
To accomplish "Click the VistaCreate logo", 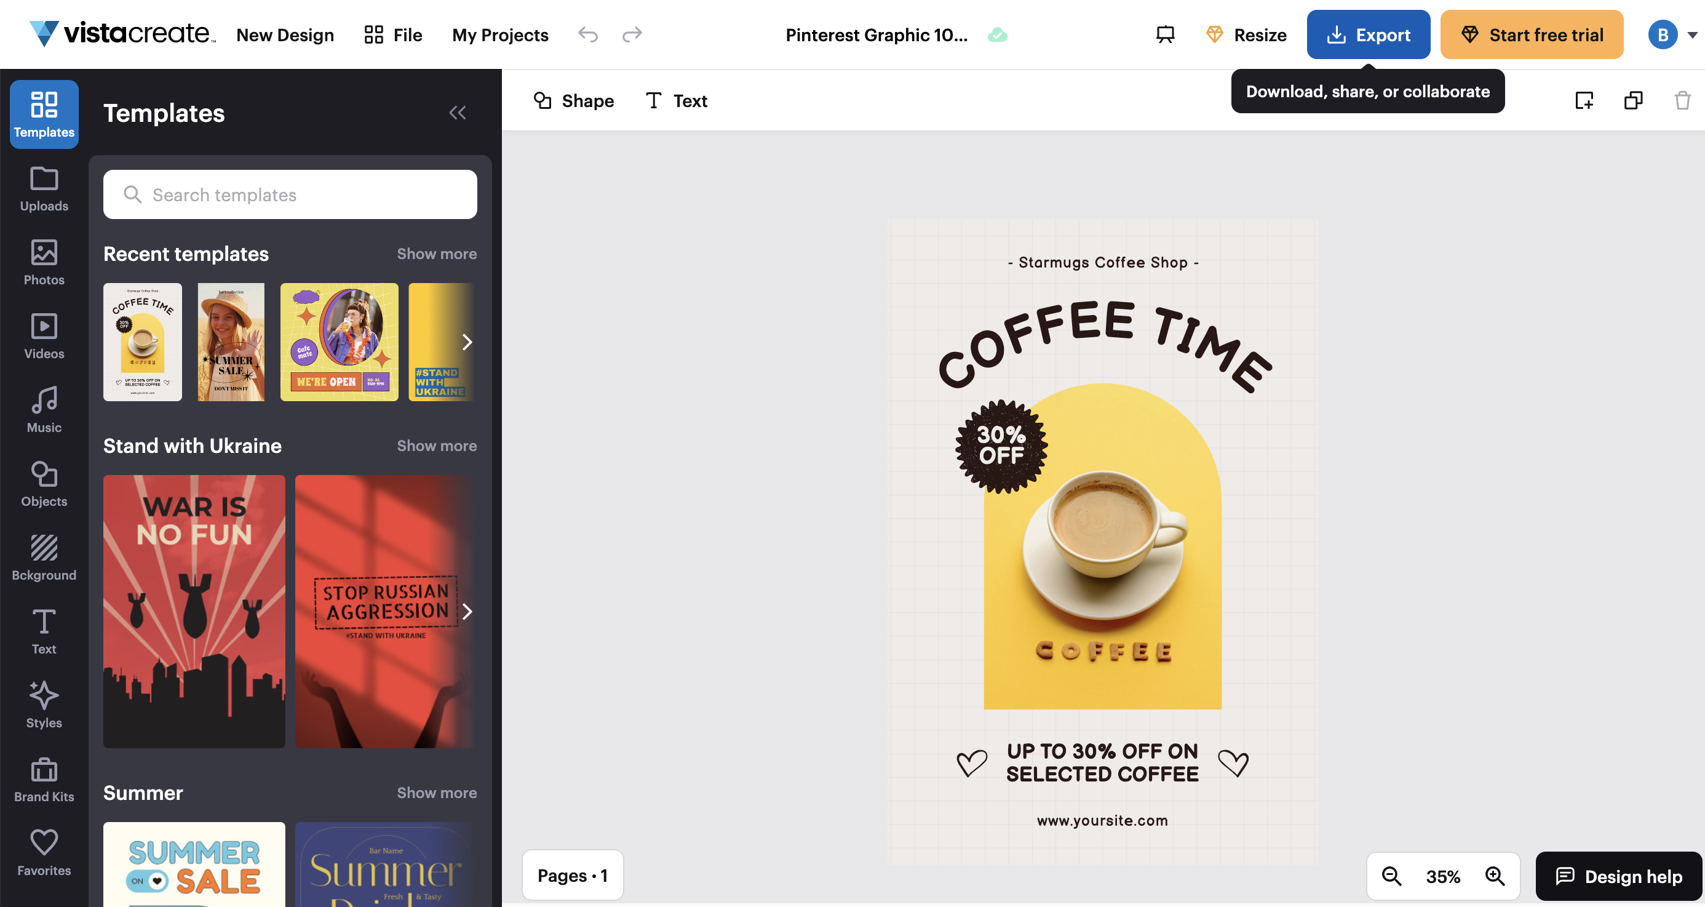I will point(122,34).
